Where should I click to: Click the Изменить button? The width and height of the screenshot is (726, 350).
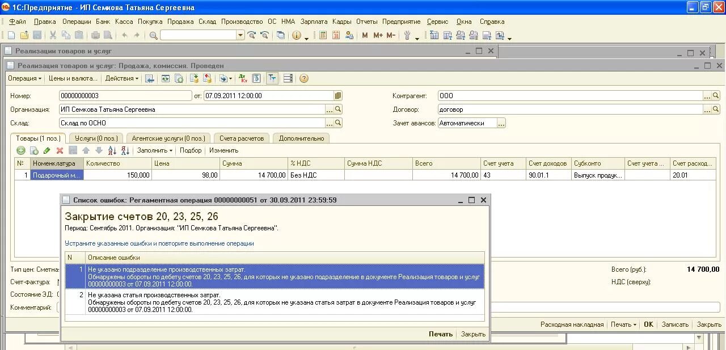coord(223,150)
